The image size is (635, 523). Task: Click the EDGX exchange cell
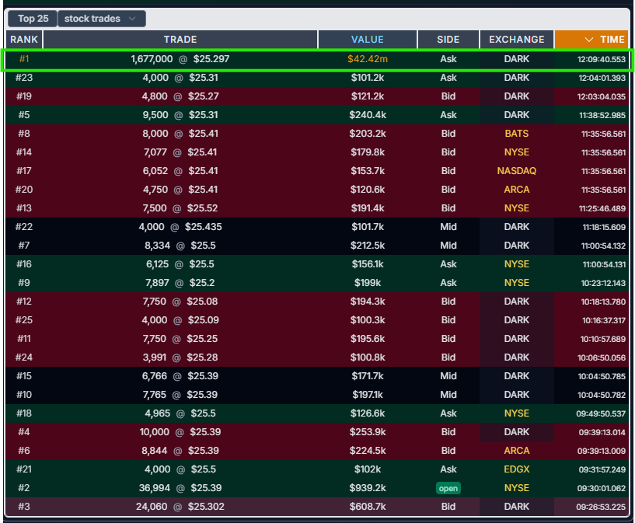click(x=517, y=469)
